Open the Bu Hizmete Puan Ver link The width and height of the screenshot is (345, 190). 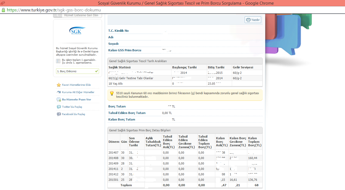click(76, 100)
